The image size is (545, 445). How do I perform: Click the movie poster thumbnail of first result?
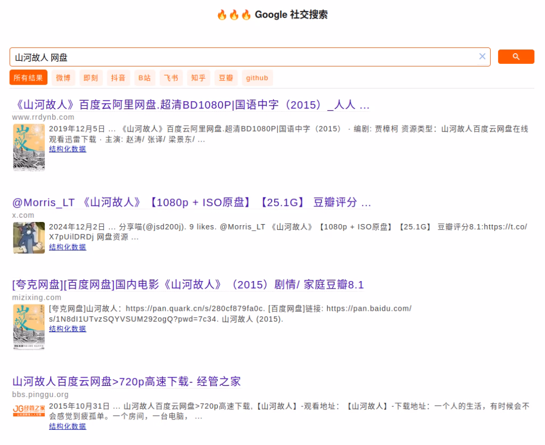click(29, 147)
